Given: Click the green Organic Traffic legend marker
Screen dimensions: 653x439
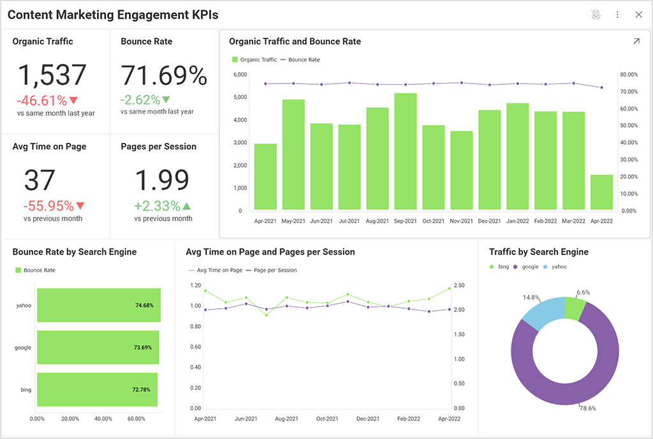Looking at the screenshot, I should [235, 59].
